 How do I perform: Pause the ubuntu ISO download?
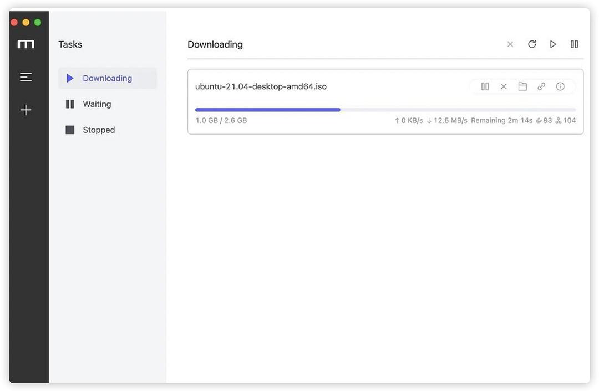[x=485, y=86]
